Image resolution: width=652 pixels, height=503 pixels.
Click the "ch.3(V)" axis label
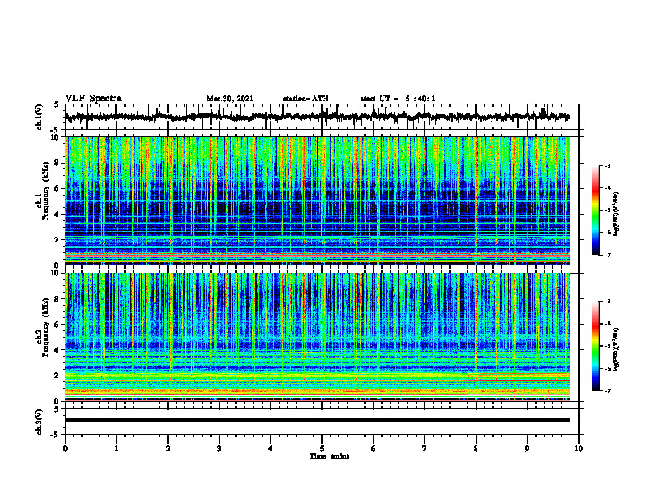pyautogui.click(x=40, y=422)
